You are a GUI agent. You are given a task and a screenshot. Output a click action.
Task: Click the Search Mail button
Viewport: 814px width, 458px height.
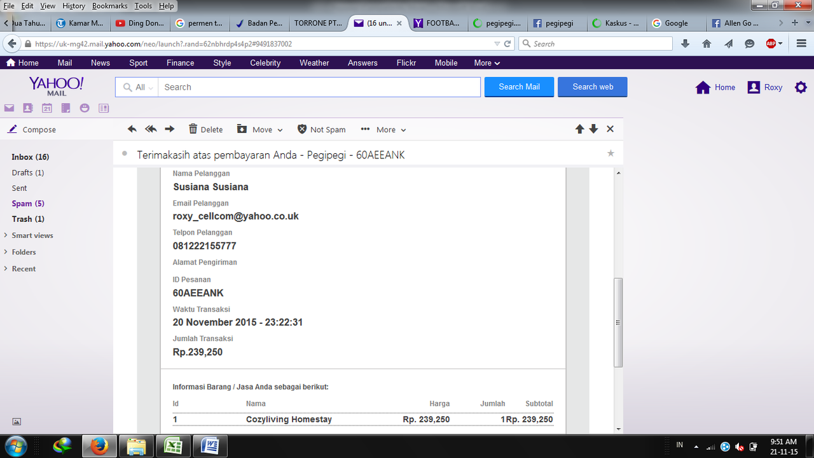[519, 87]
